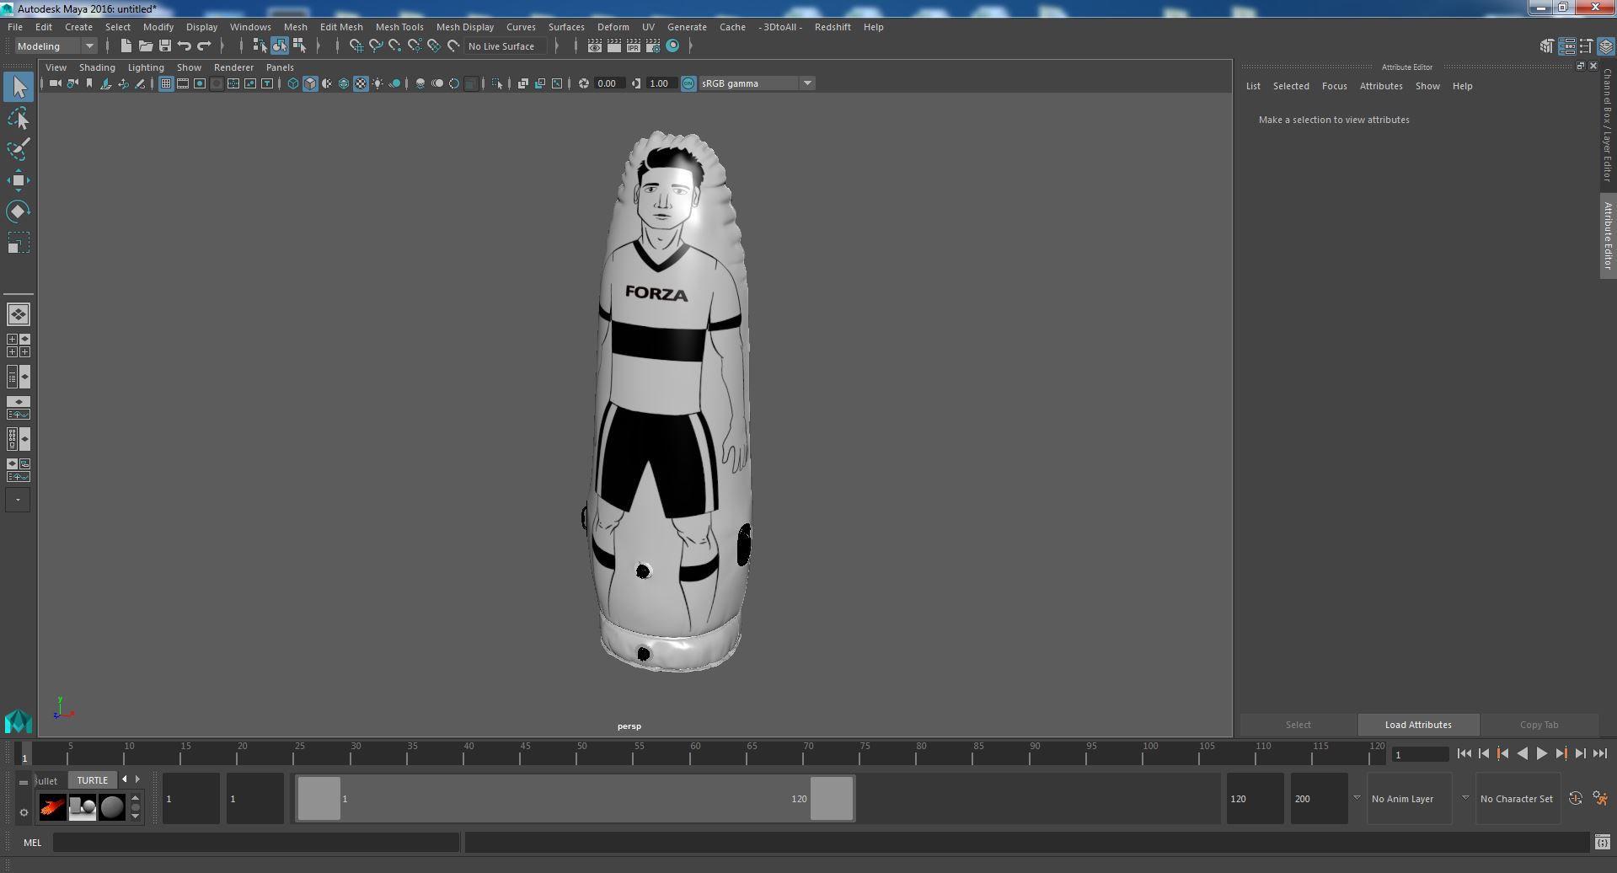This screenshot has width=1617, height=873.
Task: Click the single perspective view layout
Action: [x=19, y=314]
